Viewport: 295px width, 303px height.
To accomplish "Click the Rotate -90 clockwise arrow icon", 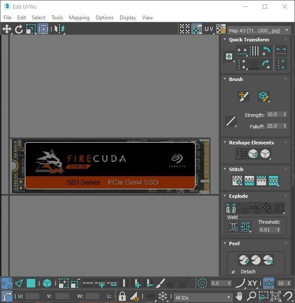I will click(x=267, y=64).
